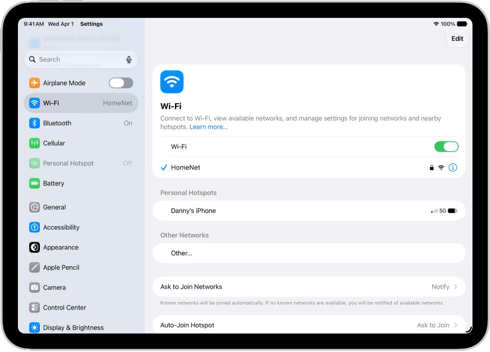Open Auto-Join Hotspot Ask to Join chevron
Viewport: 490px width, 352px height.
click(x=456, y=325)
